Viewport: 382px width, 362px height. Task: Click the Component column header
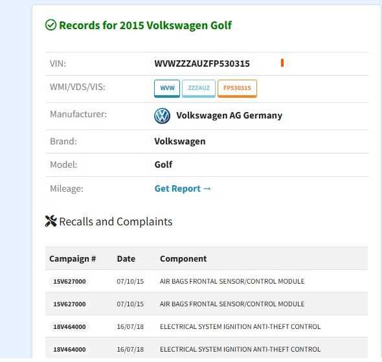[x=183, y=259]
